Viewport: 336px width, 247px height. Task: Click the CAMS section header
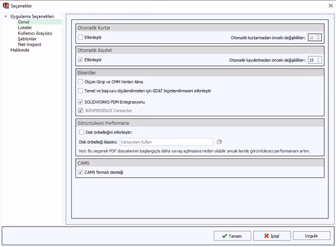200,163
